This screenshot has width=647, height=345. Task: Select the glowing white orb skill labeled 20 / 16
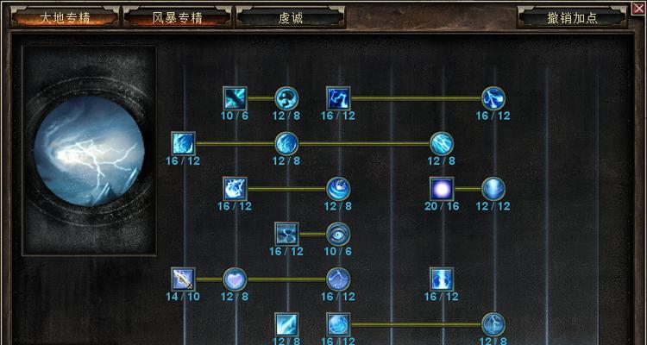tap(442, 189)
